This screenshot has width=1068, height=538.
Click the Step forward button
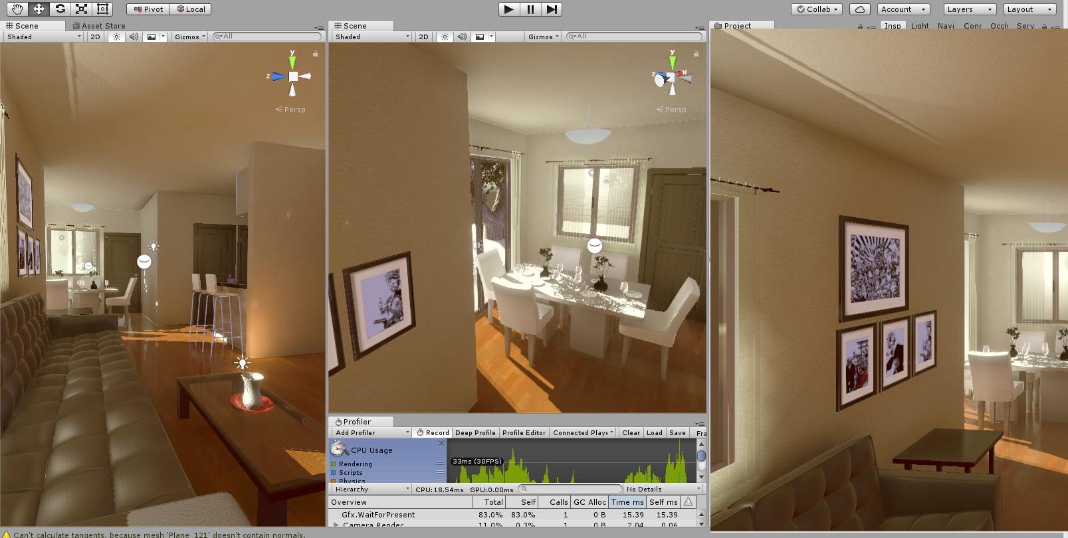coord(552,9)
